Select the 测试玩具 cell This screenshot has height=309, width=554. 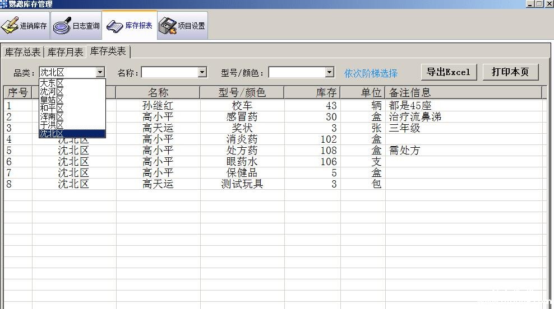pyautogui.click(x=242, y=184)
